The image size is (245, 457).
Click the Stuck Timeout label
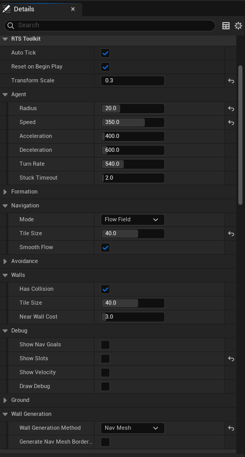coord(39,178)
